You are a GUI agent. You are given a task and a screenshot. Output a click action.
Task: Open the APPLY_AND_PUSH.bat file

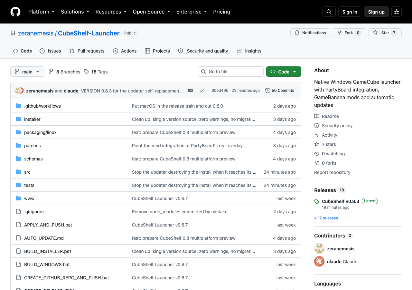pyautogui.click(x=48, y=225)
